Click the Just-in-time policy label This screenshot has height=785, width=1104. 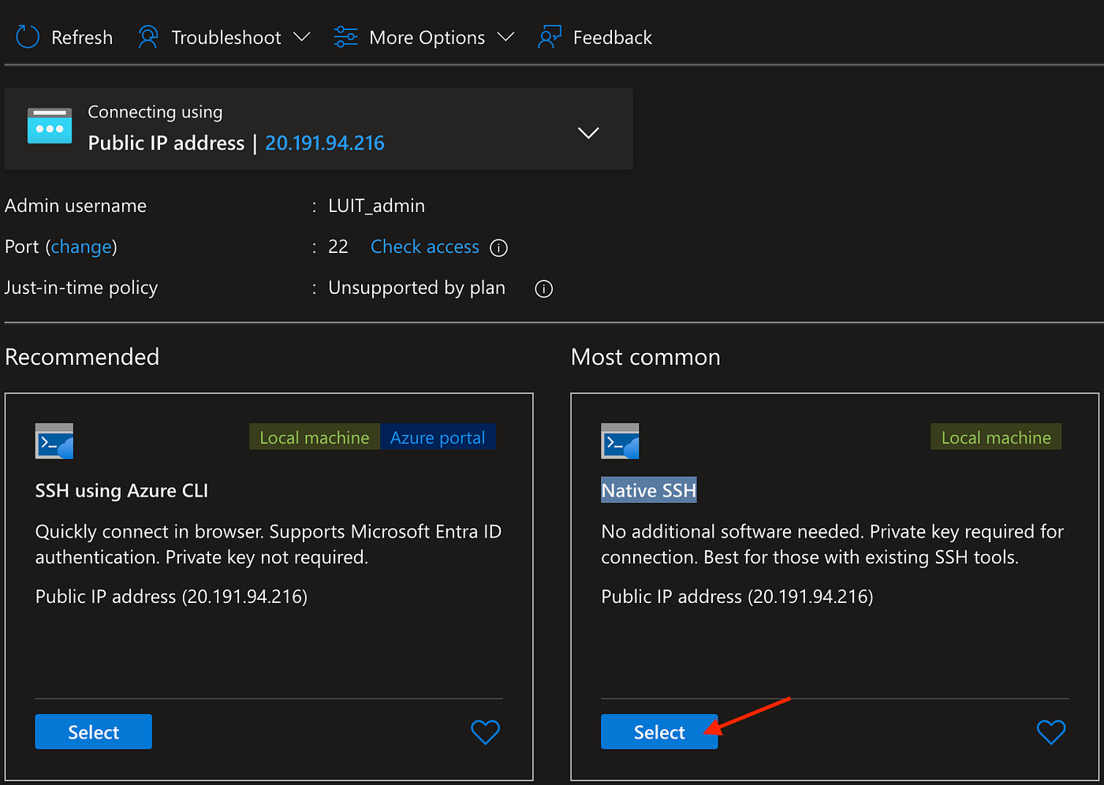pos(81,288)
